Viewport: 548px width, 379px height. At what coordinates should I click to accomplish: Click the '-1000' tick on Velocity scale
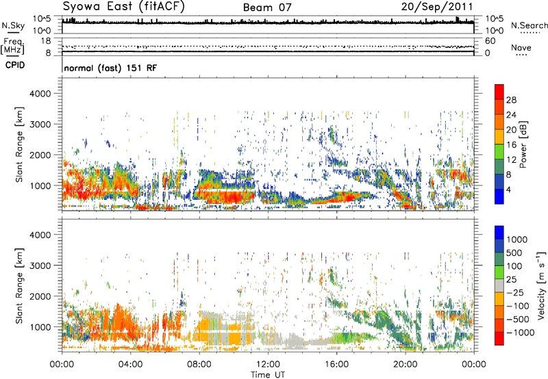click(x=521, y=332)
